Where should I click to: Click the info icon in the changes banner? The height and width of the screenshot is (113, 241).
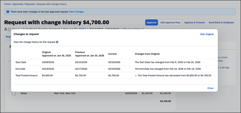tap(8, 12)
